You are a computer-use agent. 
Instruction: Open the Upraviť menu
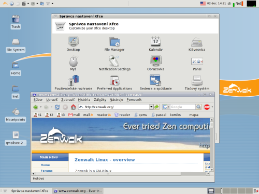[x=52, y=100]
